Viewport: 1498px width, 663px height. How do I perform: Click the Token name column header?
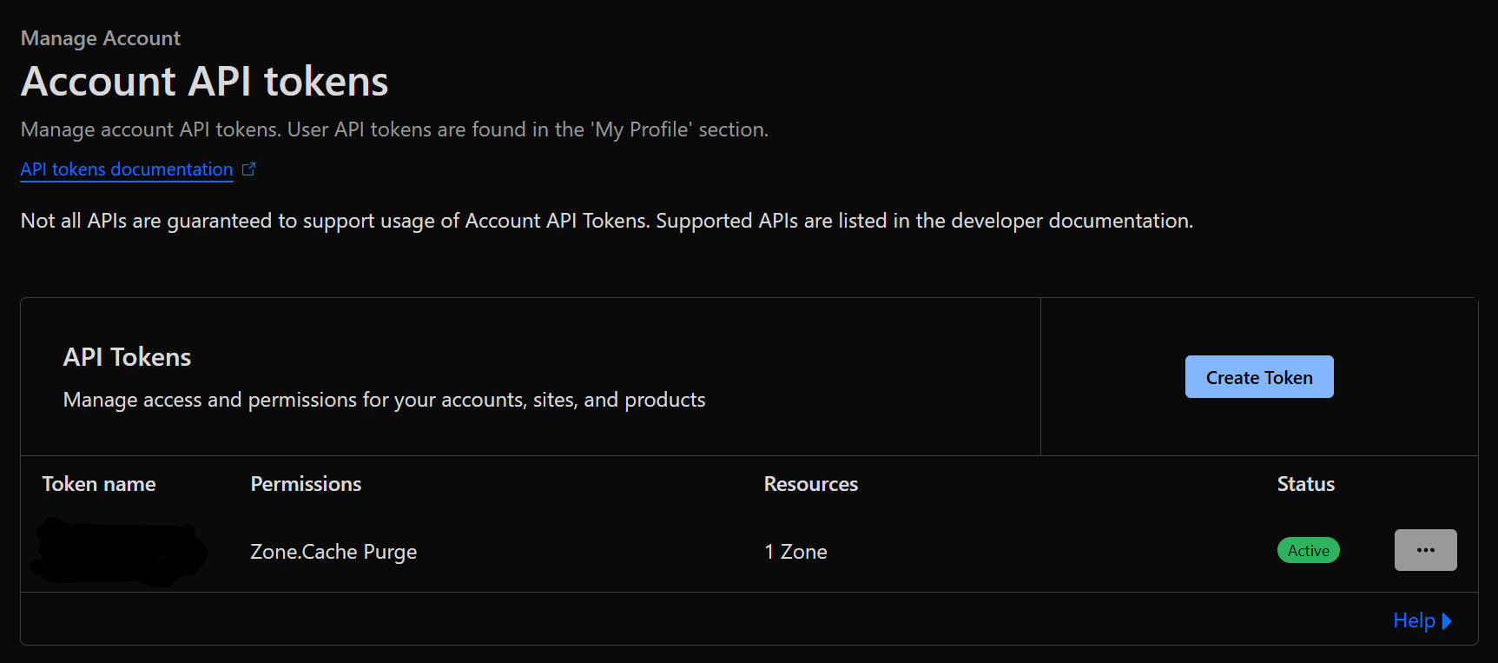point(99,484)
